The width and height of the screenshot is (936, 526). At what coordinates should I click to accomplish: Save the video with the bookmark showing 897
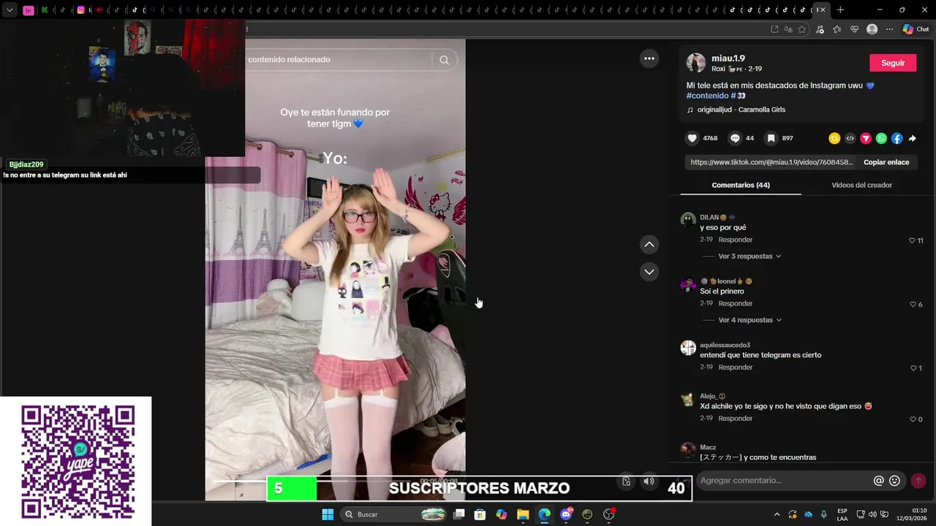tap(771, 138)
